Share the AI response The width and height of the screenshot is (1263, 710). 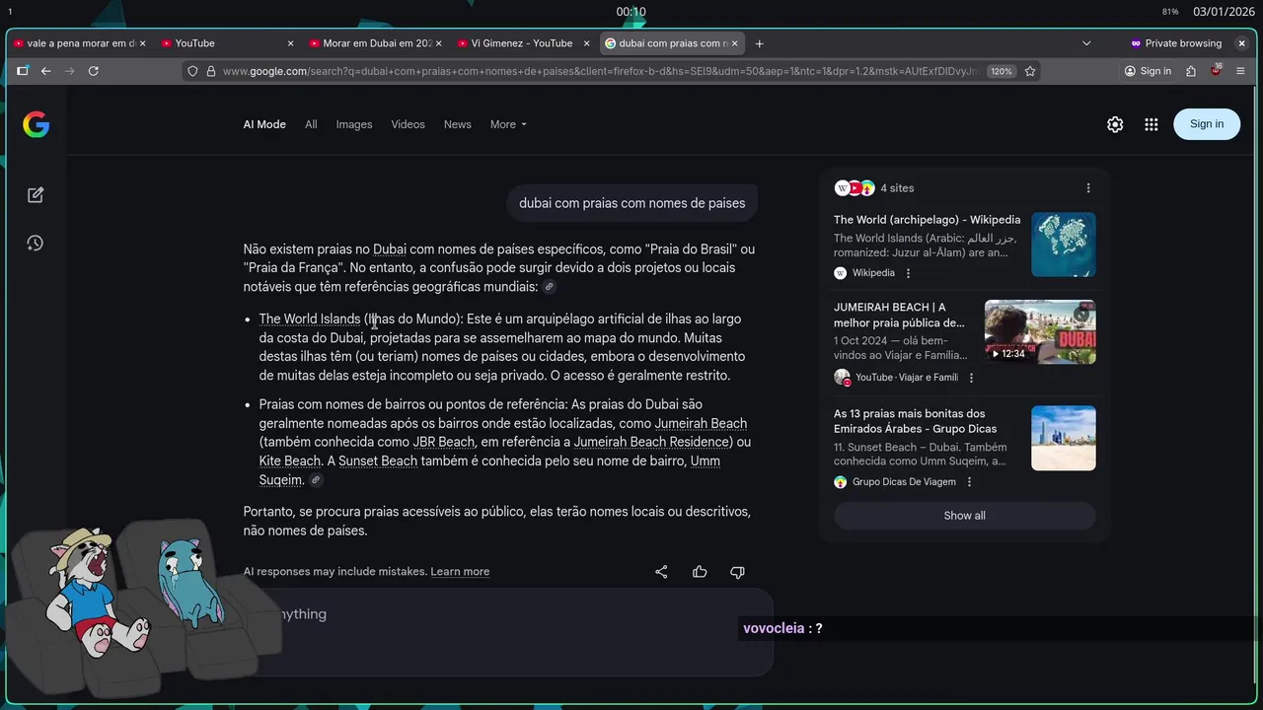pos(661,572)
